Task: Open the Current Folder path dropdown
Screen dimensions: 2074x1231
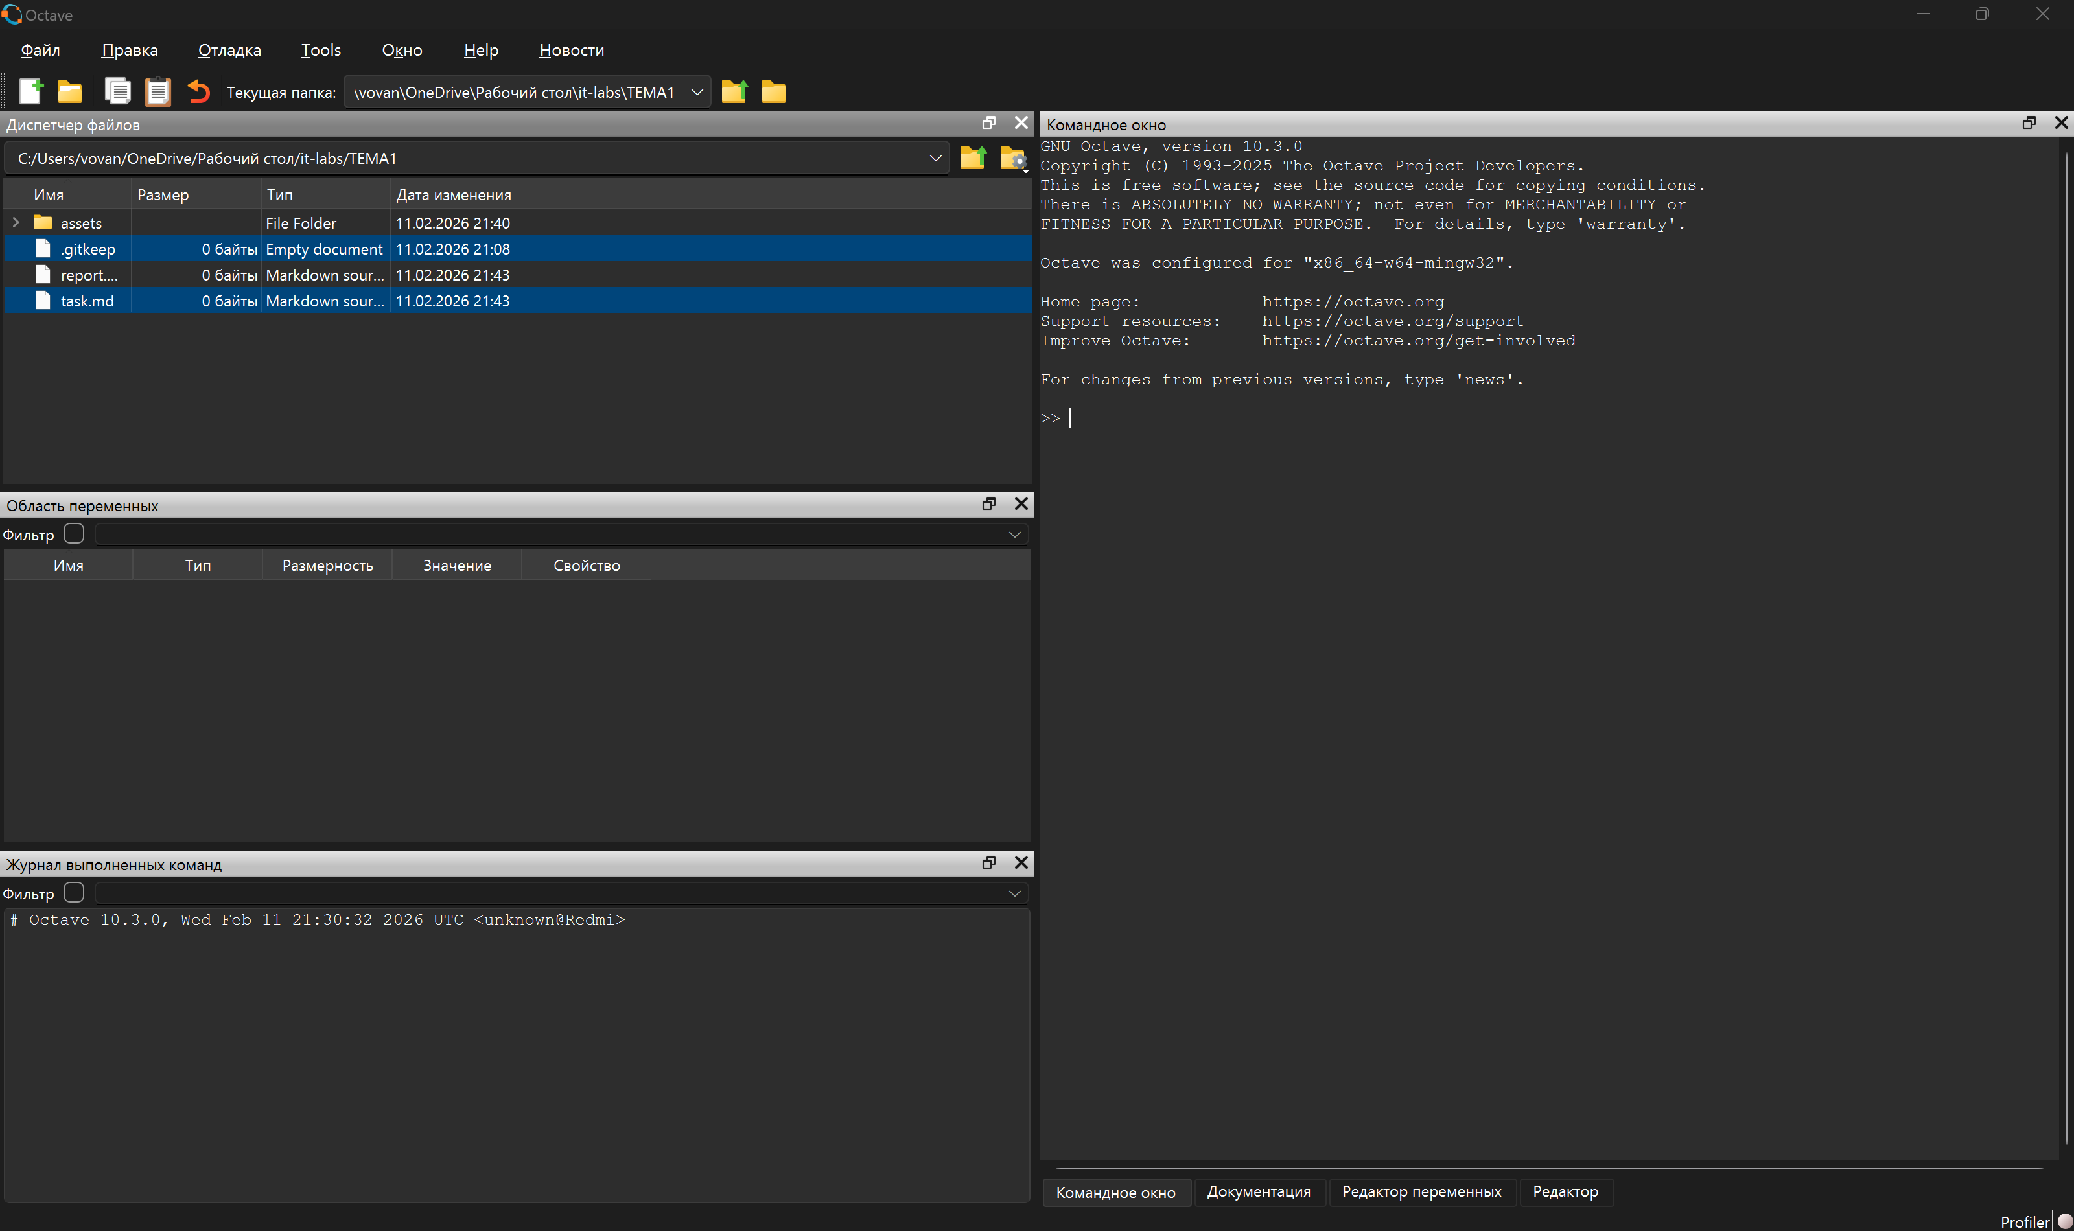Action: (x=697, y=92)
